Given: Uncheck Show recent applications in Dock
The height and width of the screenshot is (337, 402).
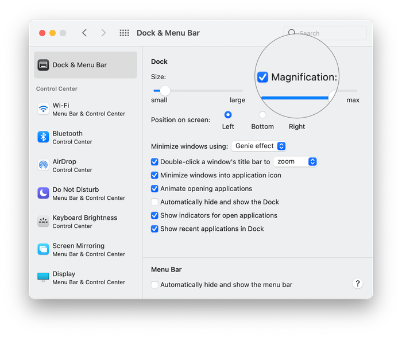Looking at the screenshot, I should pyautogui.click(x=154, y=228).
